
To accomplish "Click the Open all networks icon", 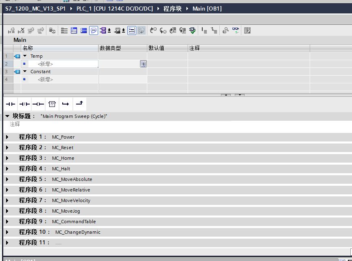I will [74, 30].
